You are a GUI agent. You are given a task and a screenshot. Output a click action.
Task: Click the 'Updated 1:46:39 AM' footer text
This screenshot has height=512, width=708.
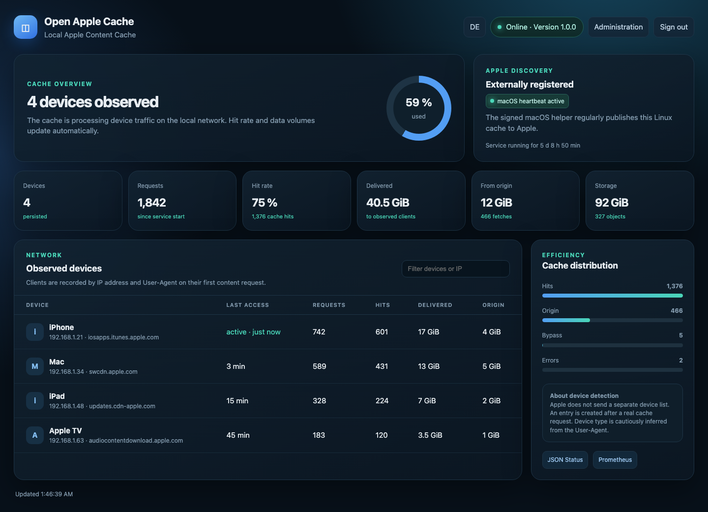pyautogui.click(x=44, y=494)
